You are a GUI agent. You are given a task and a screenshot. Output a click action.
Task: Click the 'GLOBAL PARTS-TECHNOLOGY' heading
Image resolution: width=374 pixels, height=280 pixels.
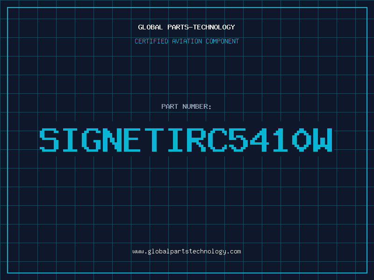pos(187,27)
